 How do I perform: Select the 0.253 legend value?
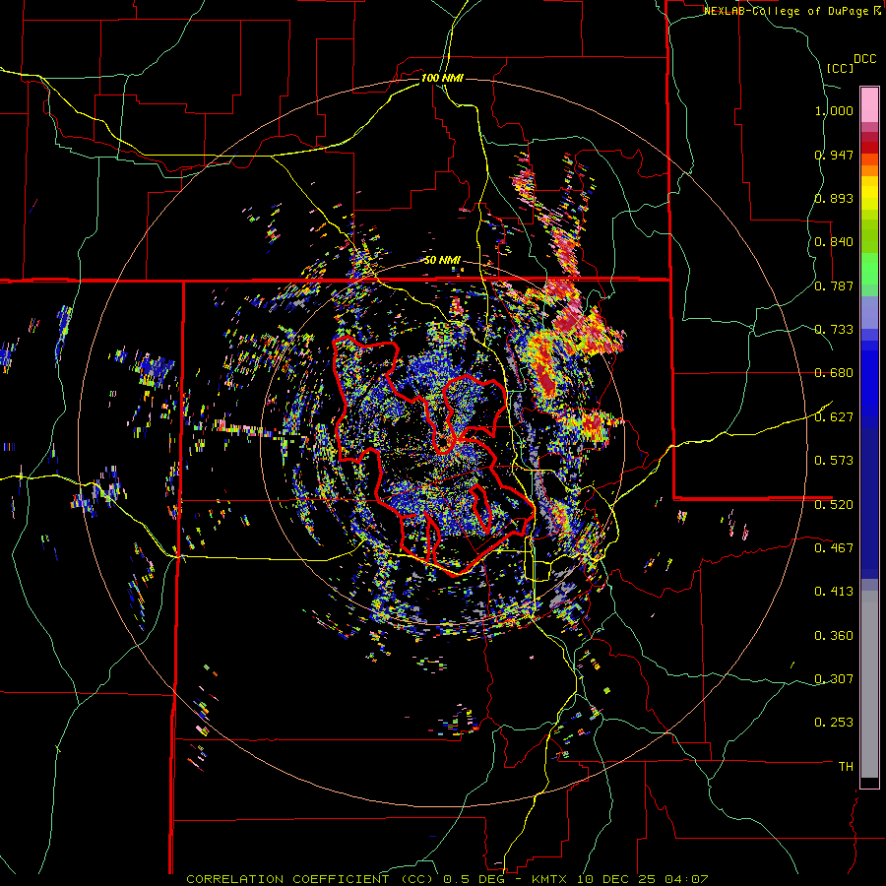pyautogui.click(x=834, y=723)
